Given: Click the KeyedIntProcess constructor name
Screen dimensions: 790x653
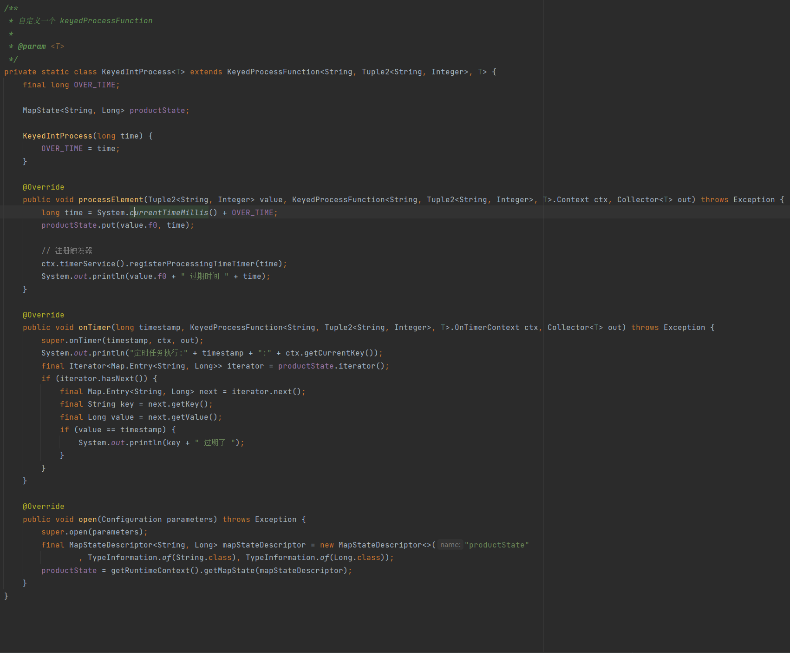Looking at the screenshot, I should (x=58, y=136).
